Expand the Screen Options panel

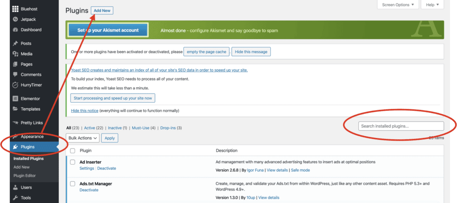pyautogui.click(x=398, y=4)
